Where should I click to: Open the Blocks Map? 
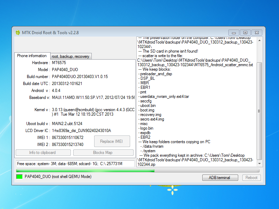[x=103, y=153]
